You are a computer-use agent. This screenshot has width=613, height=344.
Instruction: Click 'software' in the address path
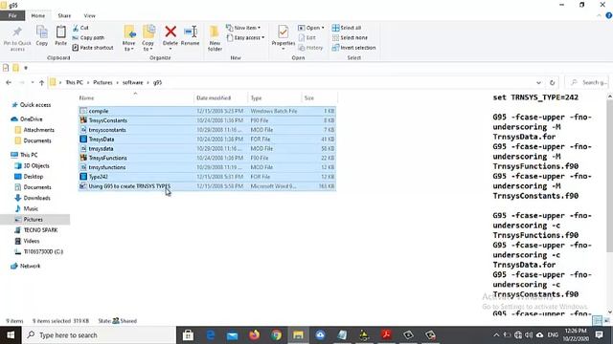pyautogui.click(x=132, y=83)
